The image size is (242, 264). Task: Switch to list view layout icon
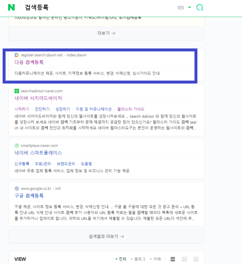coord(184,259)
